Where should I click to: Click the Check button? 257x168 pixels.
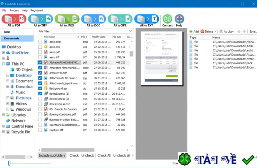[x=74, y=156]
